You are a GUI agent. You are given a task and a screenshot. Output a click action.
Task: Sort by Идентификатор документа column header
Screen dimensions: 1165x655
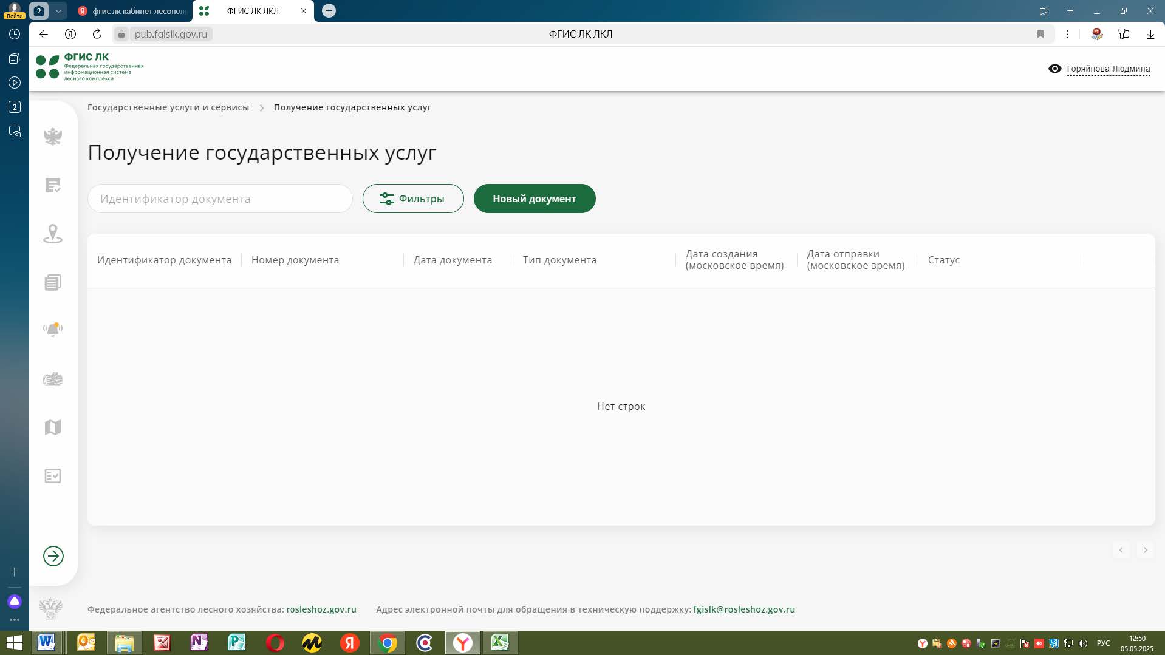[x=164, y=260]
